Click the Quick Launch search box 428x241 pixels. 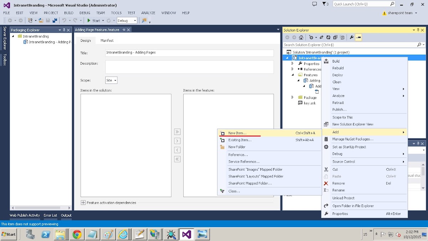[364, 4]
